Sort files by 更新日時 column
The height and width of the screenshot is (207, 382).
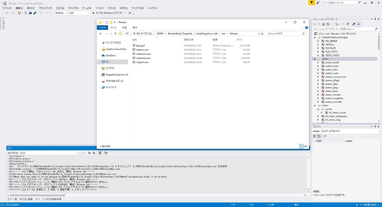(188, 40)
